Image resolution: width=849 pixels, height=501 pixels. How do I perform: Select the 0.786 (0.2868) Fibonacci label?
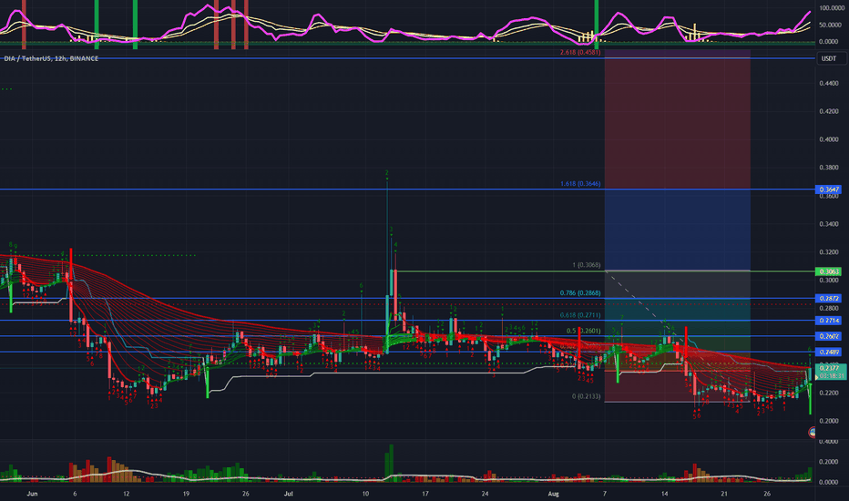[580, 293]
